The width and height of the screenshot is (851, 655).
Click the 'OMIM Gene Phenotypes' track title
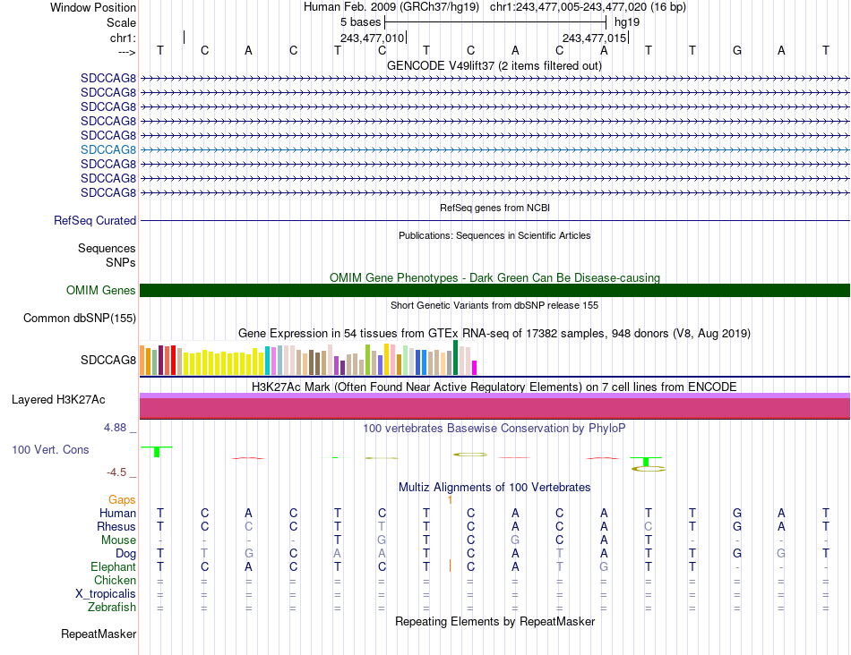494,277
